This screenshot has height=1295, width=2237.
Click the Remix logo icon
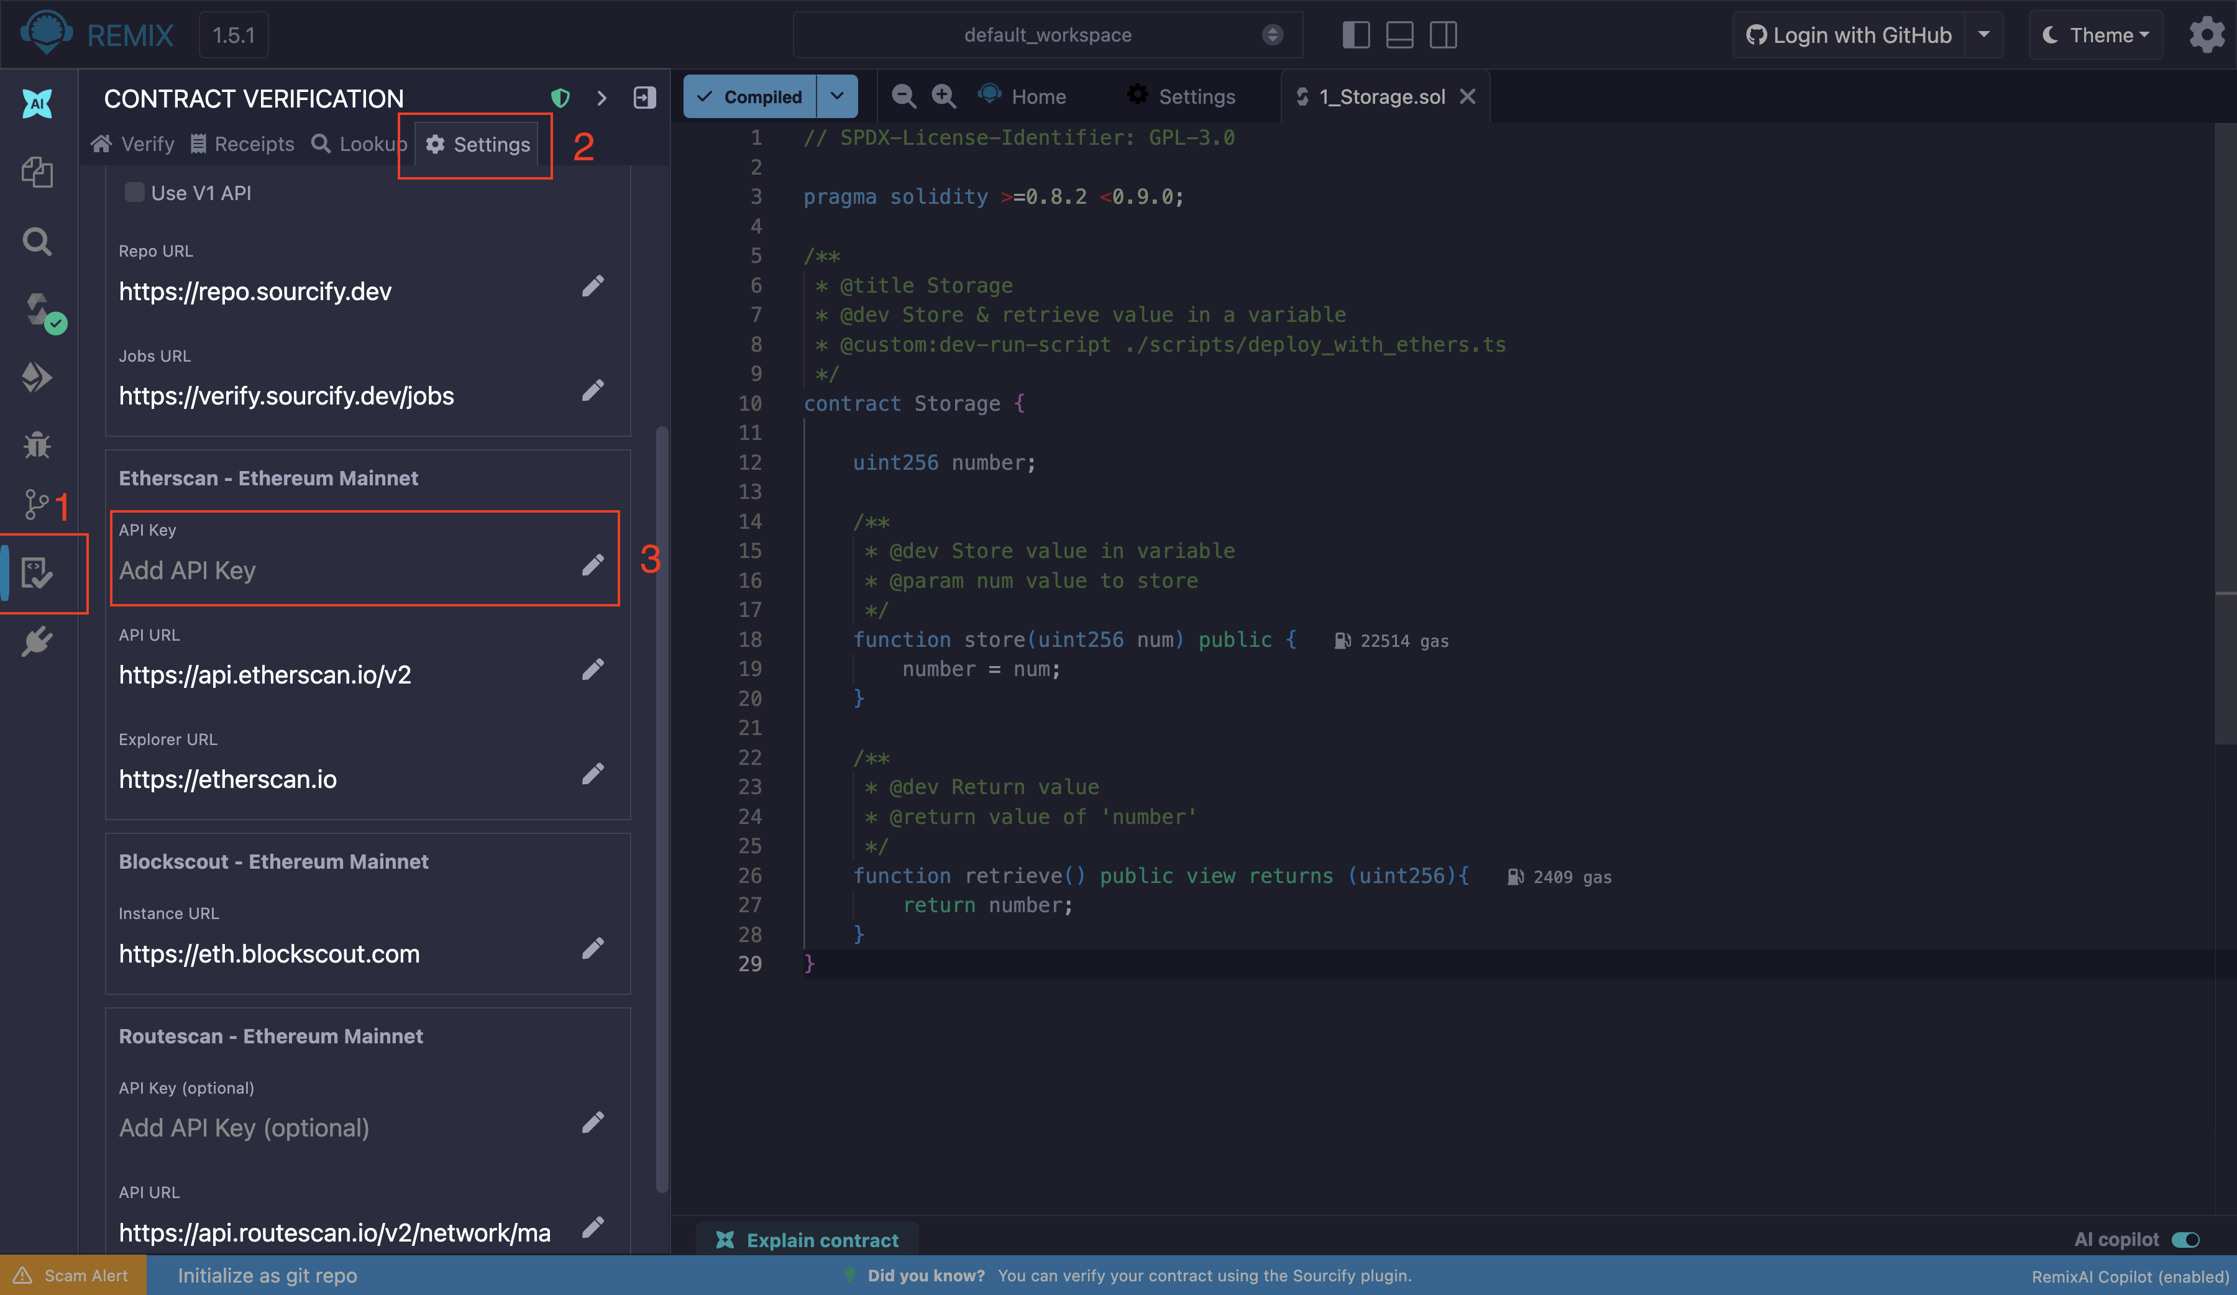pos(46,33)
